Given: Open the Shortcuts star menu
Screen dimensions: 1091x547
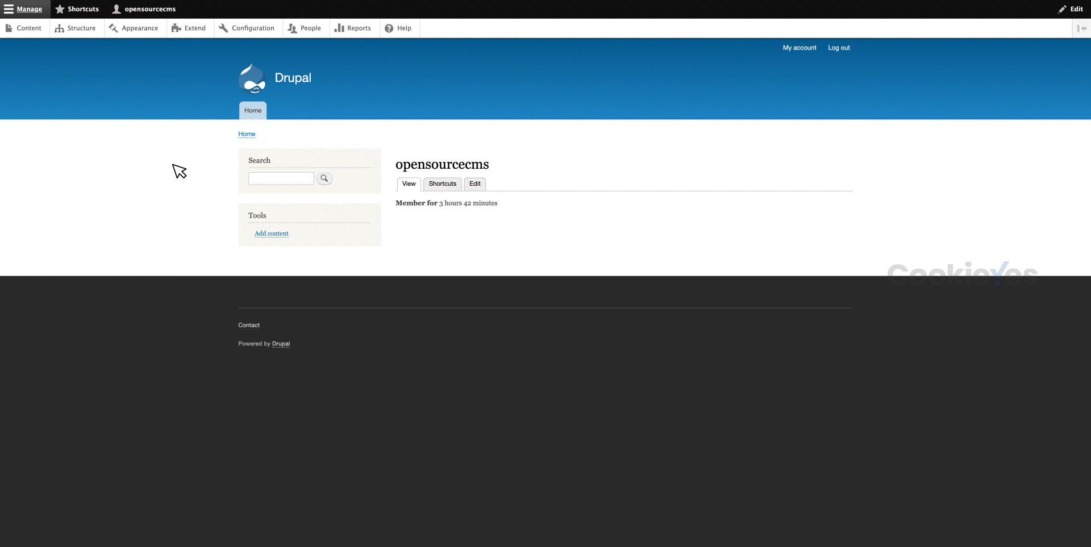Looking at the screenshot, I should click(77, 9).
